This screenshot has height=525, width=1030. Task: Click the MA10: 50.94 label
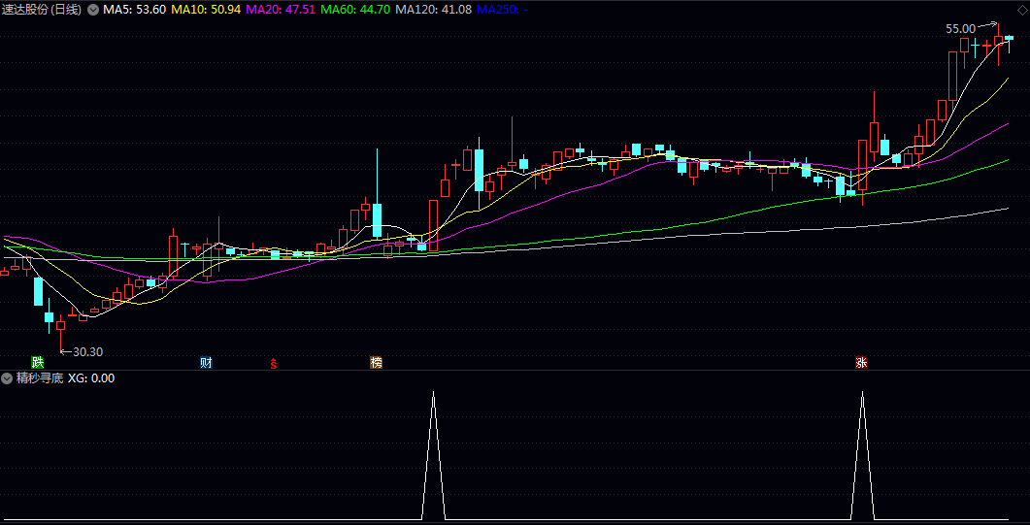pos(206,10)
